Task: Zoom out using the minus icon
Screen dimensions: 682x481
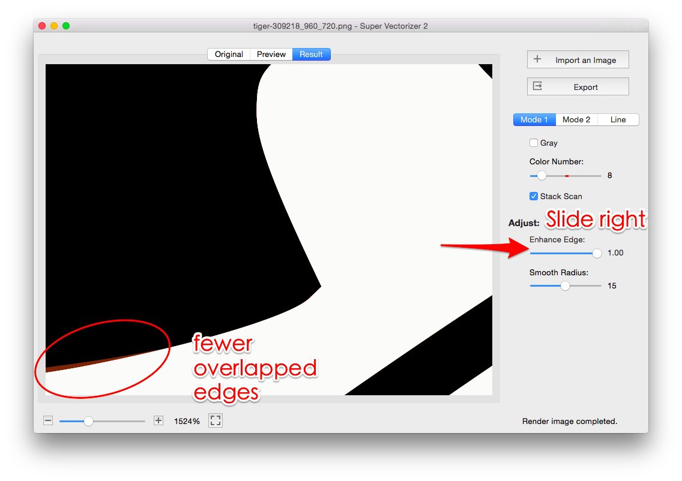Action: 48,420
